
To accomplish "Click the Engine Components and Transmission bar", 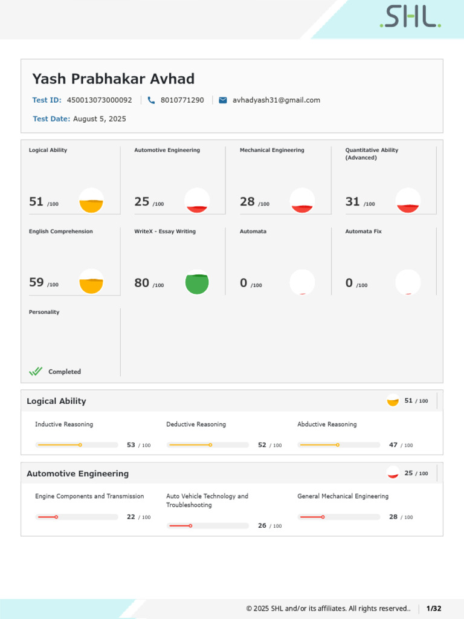I will [77, 517].
